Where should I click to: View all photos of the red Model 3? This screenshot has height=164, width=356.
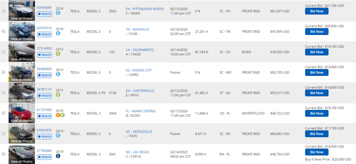[x=22, y=120]
